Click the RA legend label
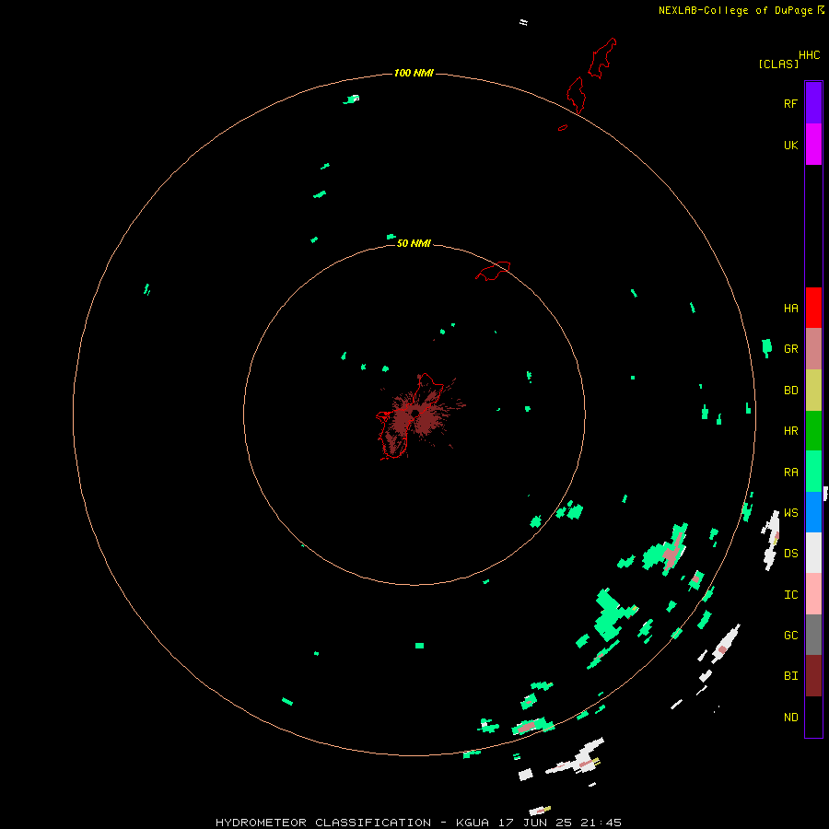This screenshot has height=829, width=829. (791, 473)
